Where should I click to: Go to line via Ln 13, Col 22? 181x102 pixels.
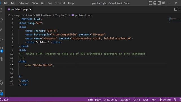coord(111,99)
